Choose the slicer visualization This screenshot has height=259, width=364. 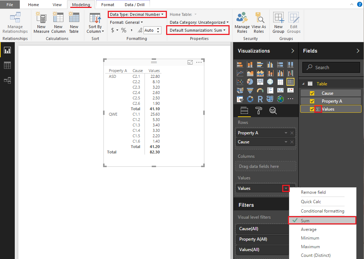240,99
